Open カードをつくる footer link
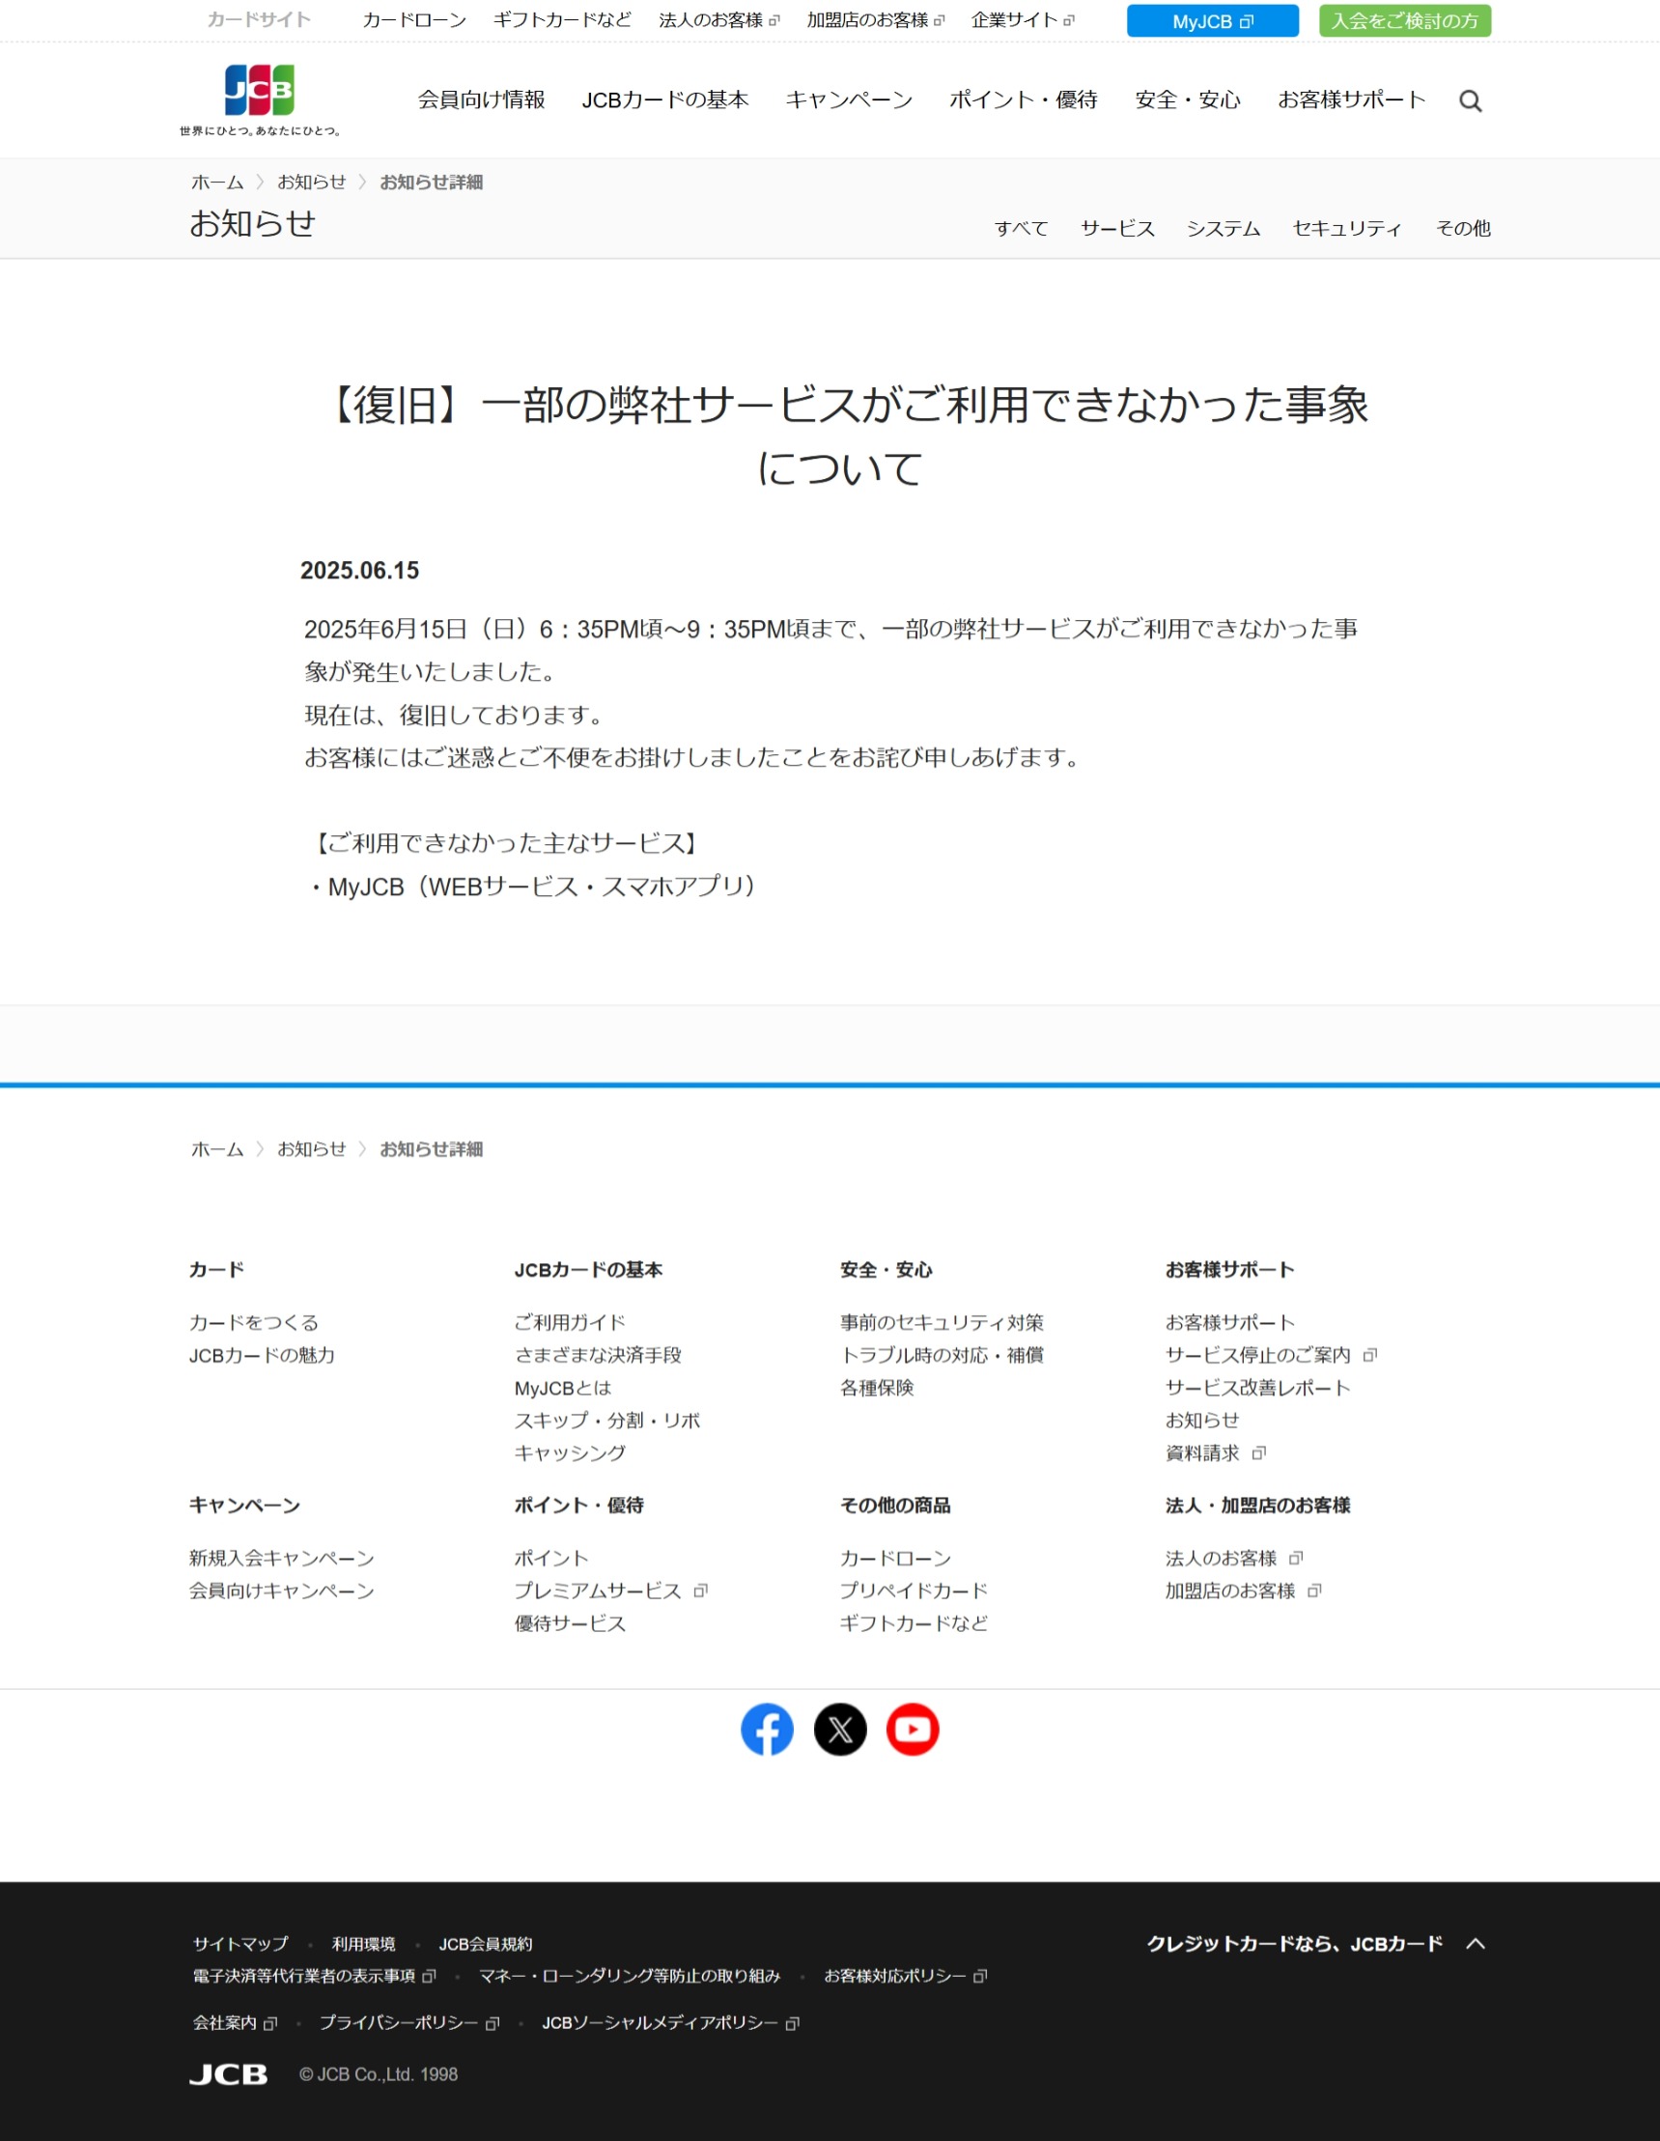Image resolution: width=1660 pixels, height=2141 pixels. click(x=254, y=1322)
